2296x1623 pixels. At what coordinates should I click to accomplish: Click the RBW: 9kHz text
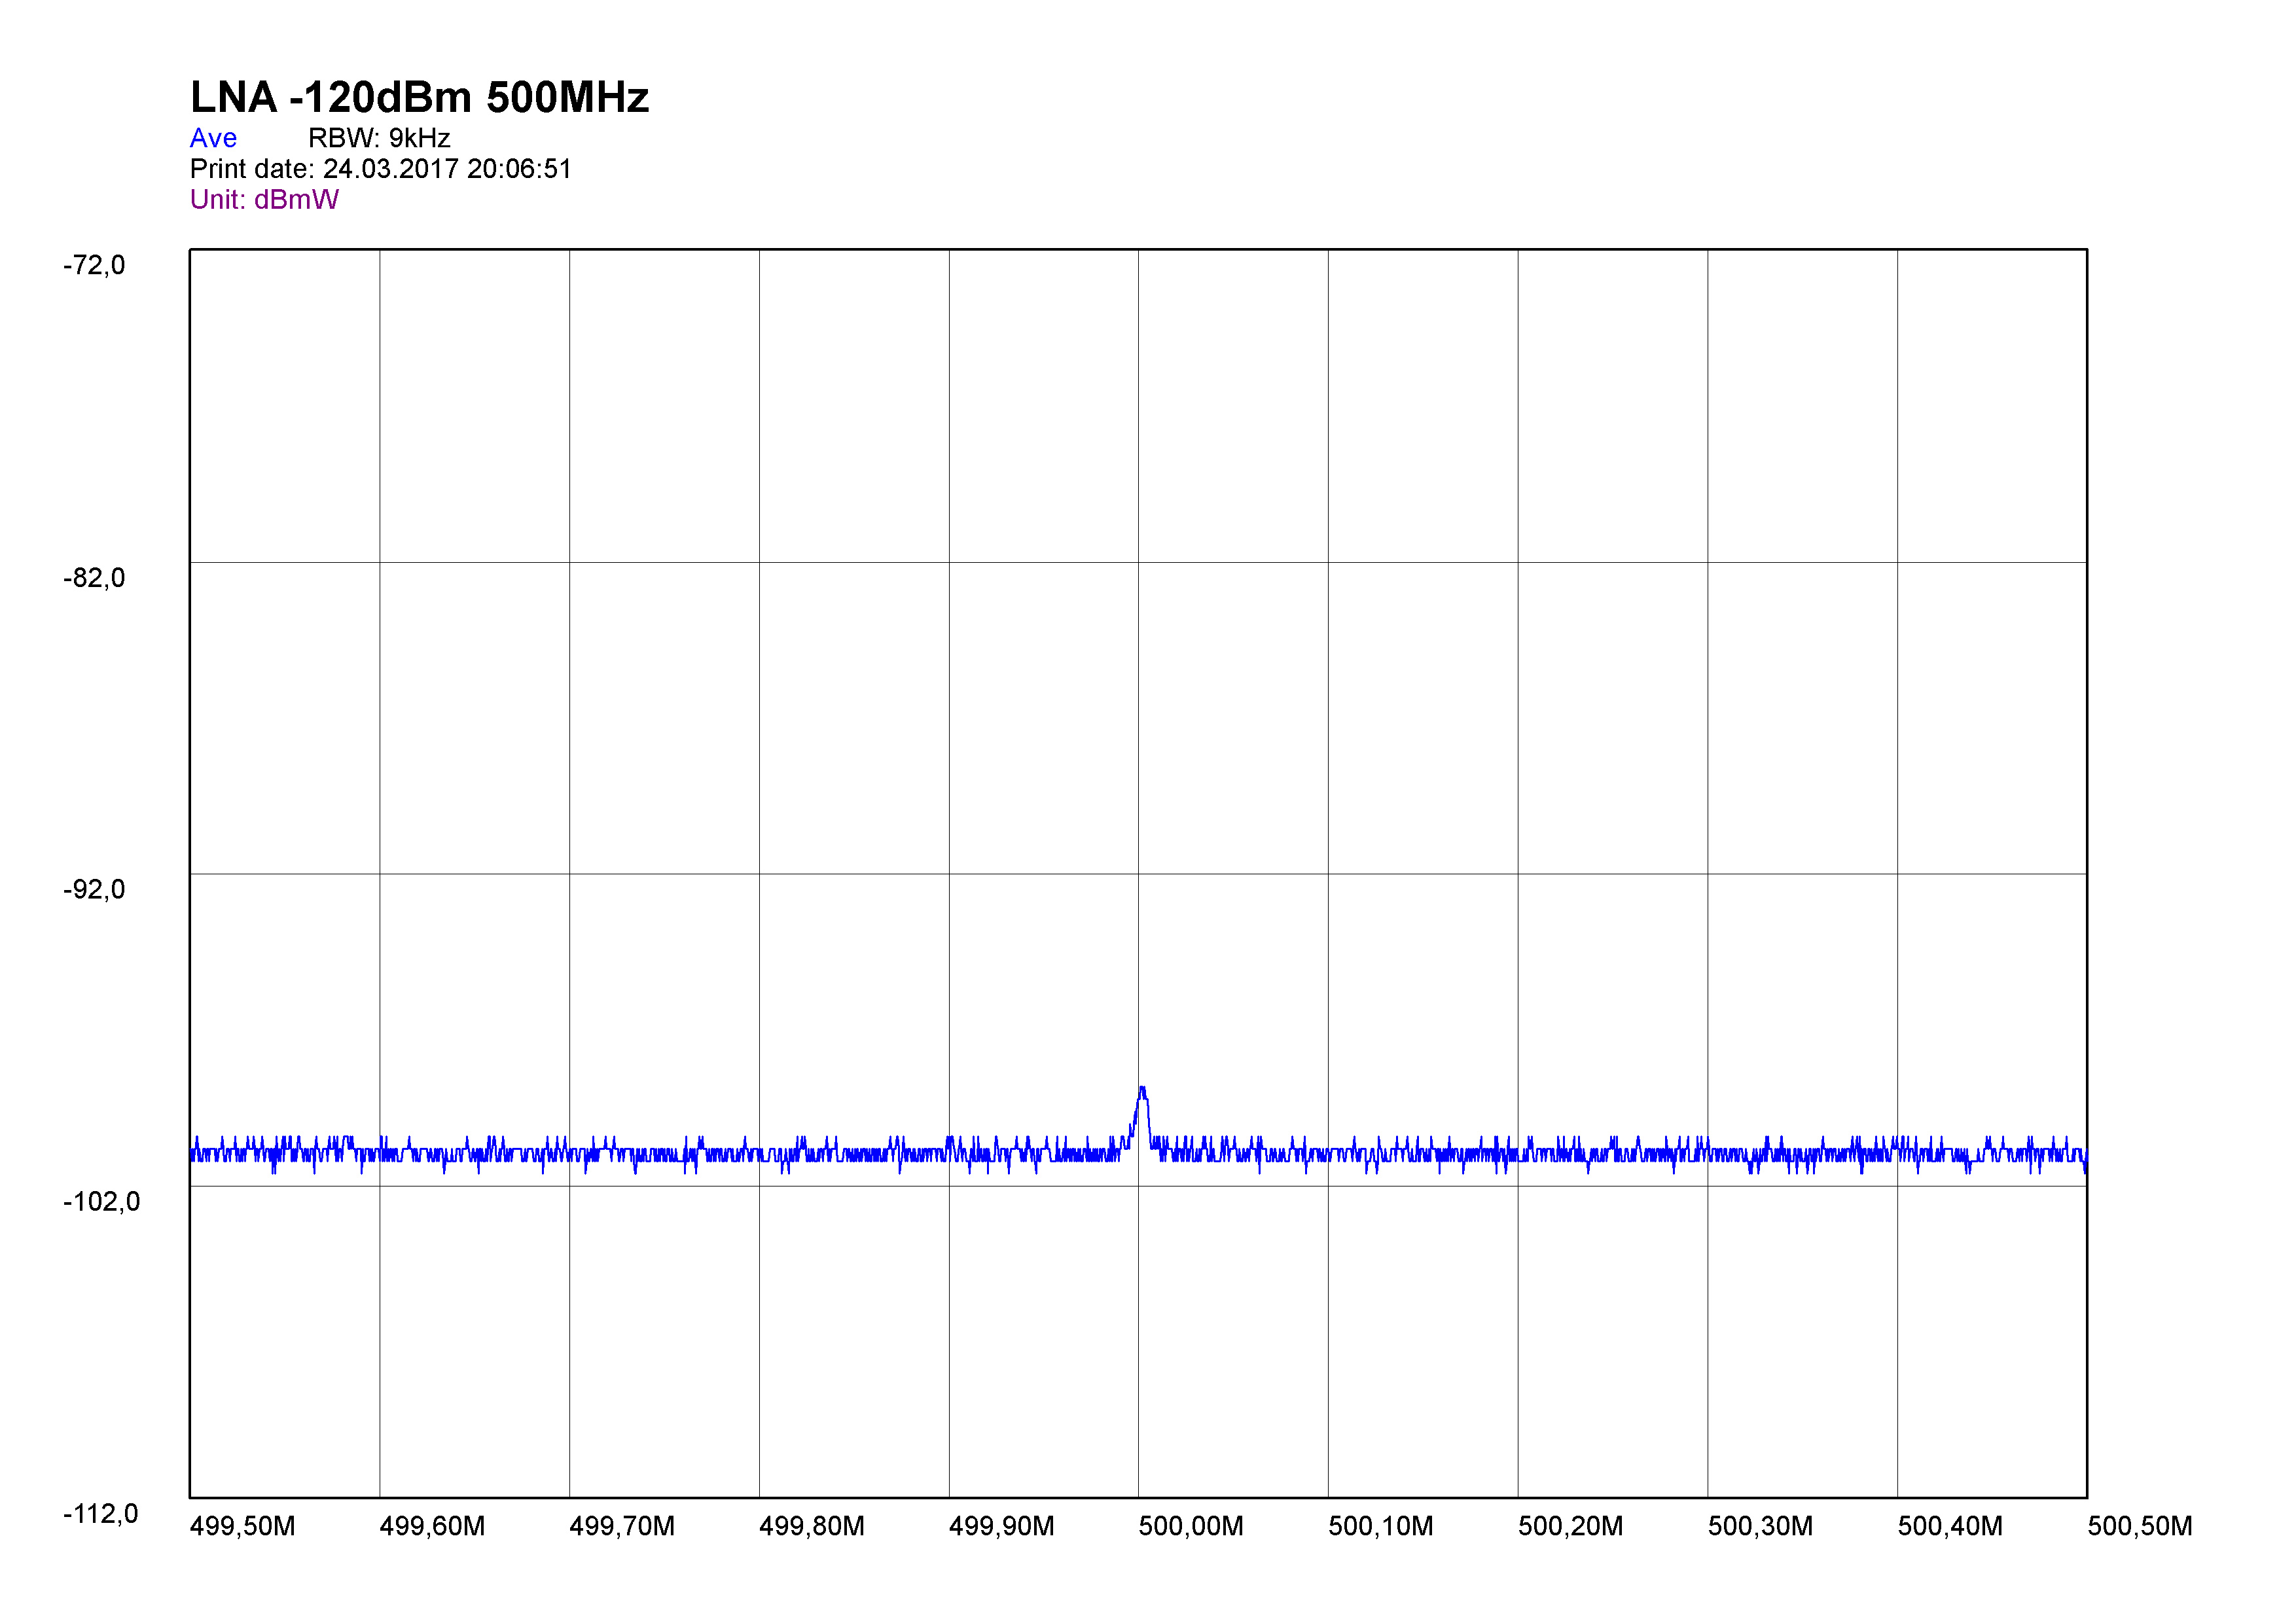(x=379, y=138)
